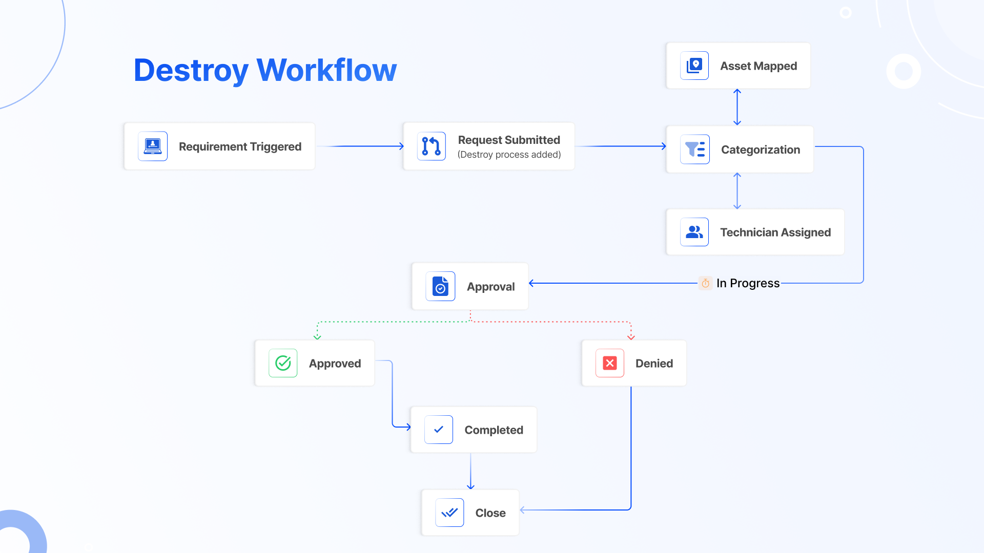
Task: Select the Requirement Triggered label
Action: [x=240, y=147]
